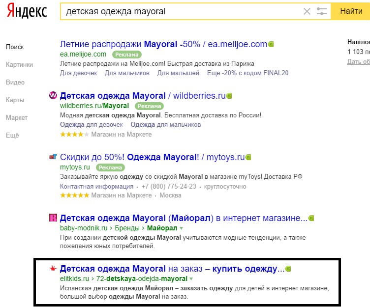The width and height of the screenshot is (370, 307).
Task: Click Реклама label under ea.melijoe.com
Action: 127,55
